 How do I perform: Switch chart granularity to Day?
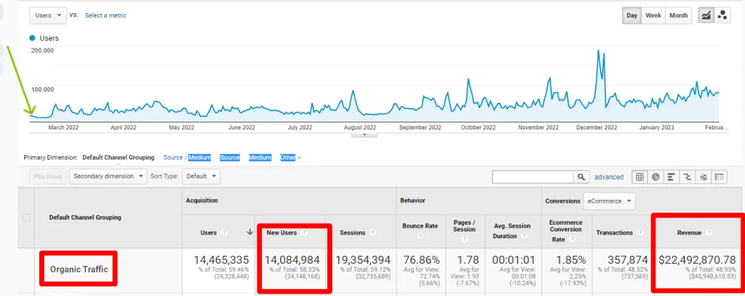[x=632, y=16]
